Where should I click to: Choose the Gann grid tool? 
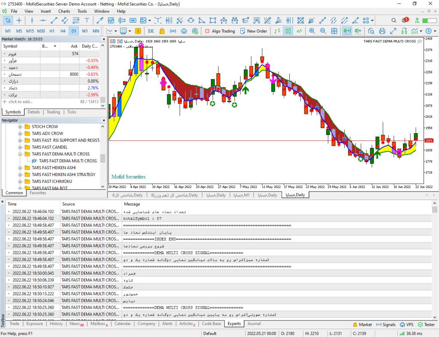coord(301,21)
